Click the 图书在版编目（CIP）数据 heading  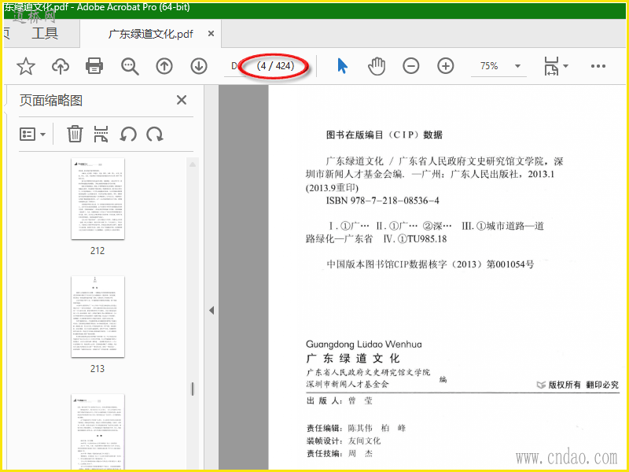pyautogui.click(x=384, y=135)
